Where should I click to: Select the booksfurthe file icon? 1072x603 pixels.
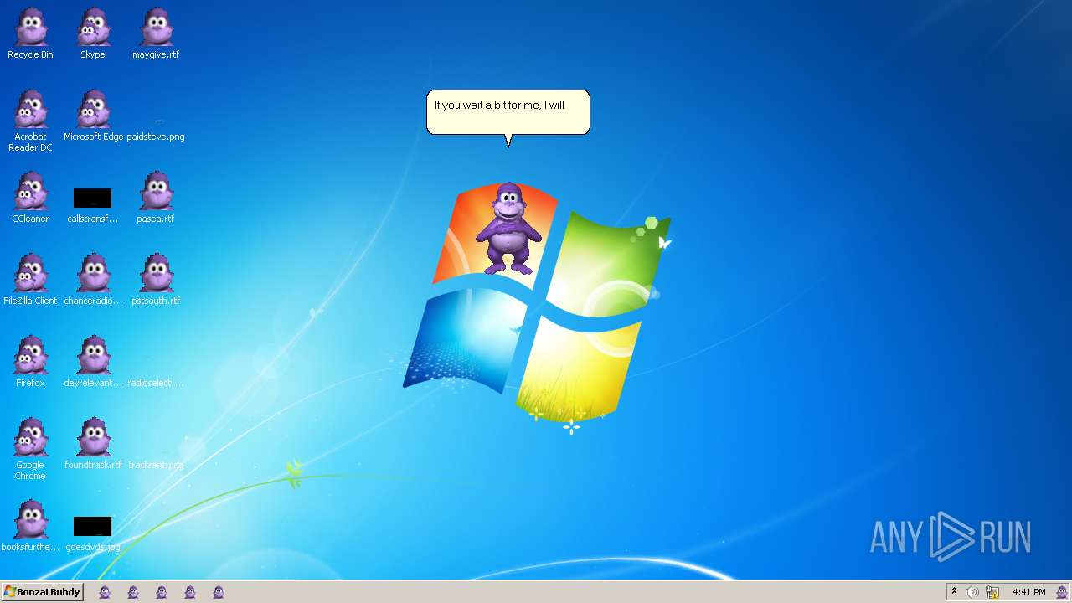point(30,520)
